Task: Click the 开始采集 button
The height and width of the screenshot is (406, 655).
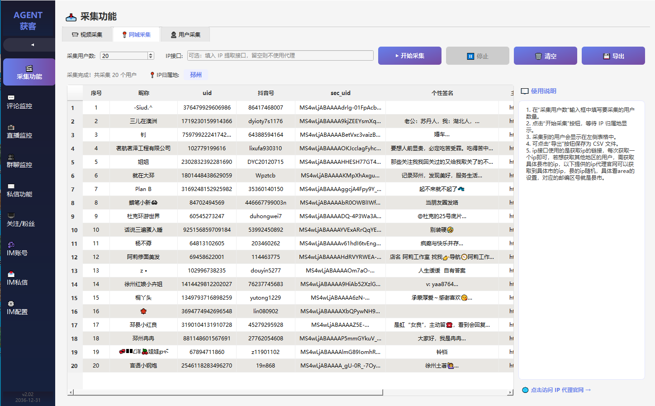Action: pyautogui.click(x=410, y=56)
